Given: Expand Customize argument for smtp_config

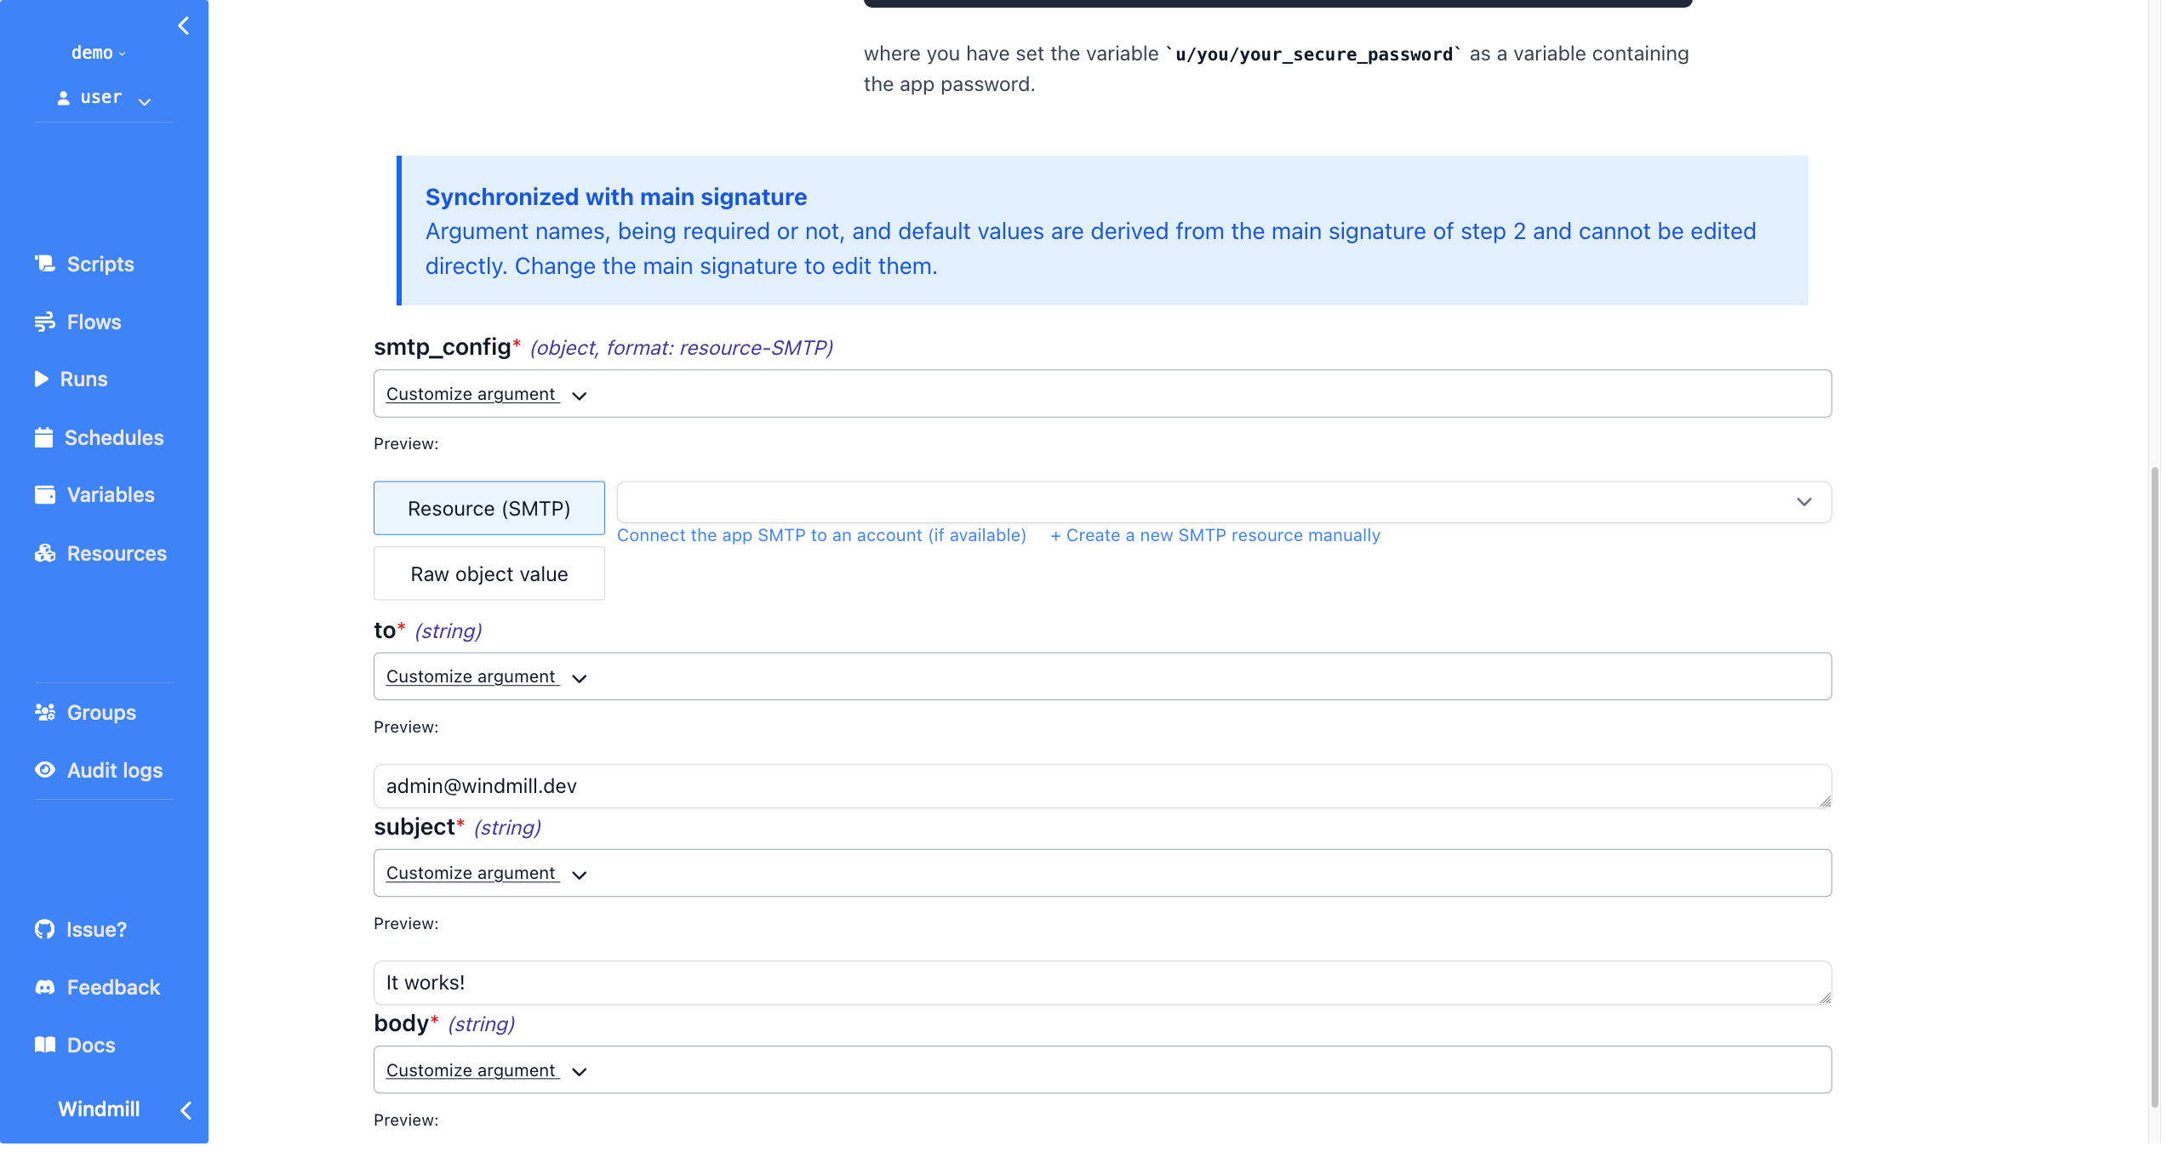Looking at the screenshot, I should (x=485, y=394).
